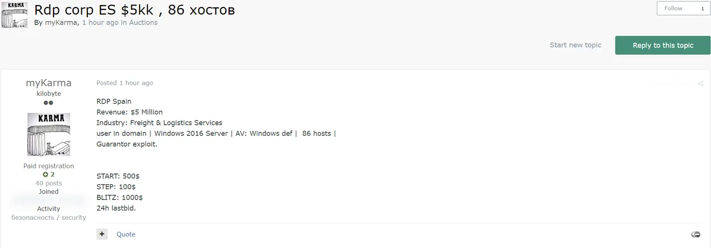Click the 40 posts count
This screenshot has width=711, height=248.
tap(49, 183)
